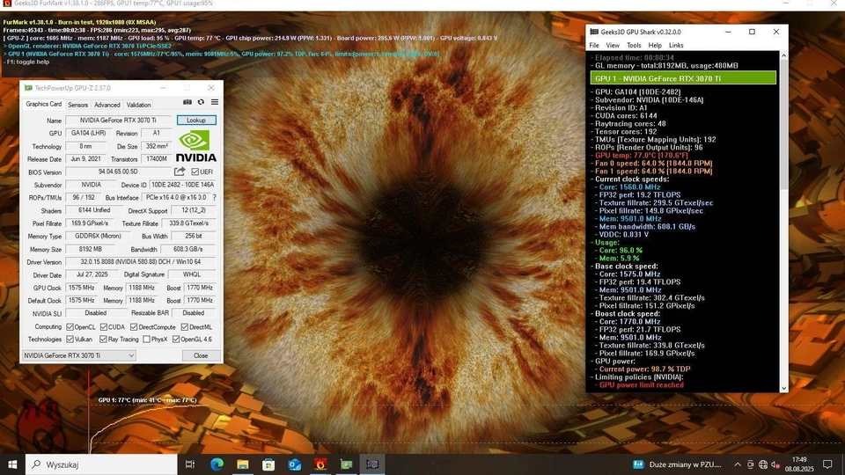Click the Bus Interface question mark
Screen dimensions: 845x475
[x=215, y=198]
